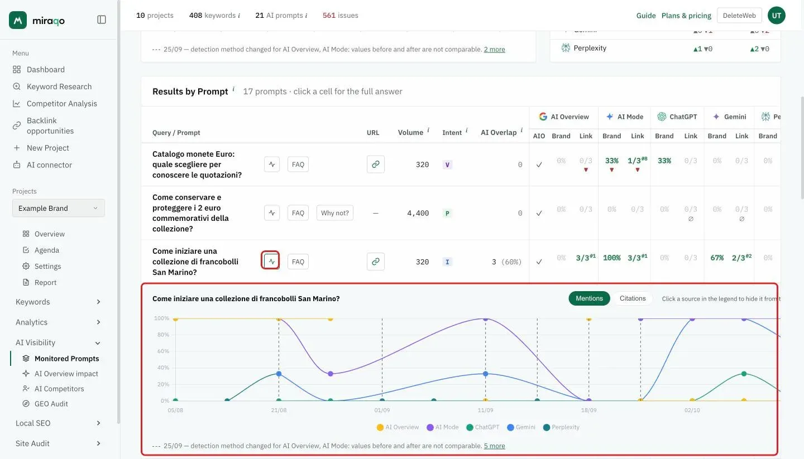Viewport: 804px width, 459px height.
Task: Click the Why not? button
Action: [x=335, y=212]
